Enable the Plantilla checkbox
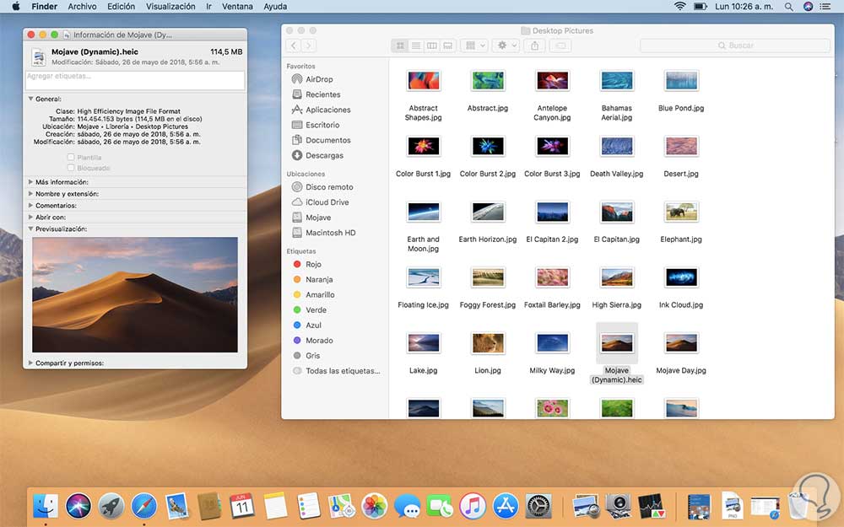This screenshot has height=527, width=844. [71, 158]
